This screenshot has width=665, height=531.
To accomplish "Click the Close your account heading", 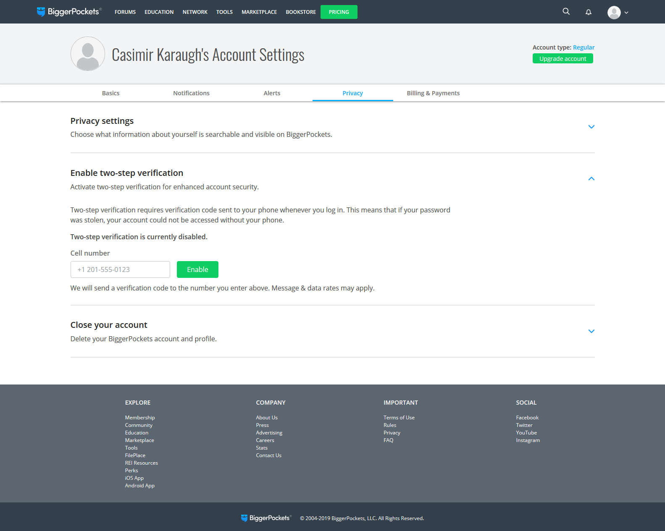I will [x=109, y=325].
